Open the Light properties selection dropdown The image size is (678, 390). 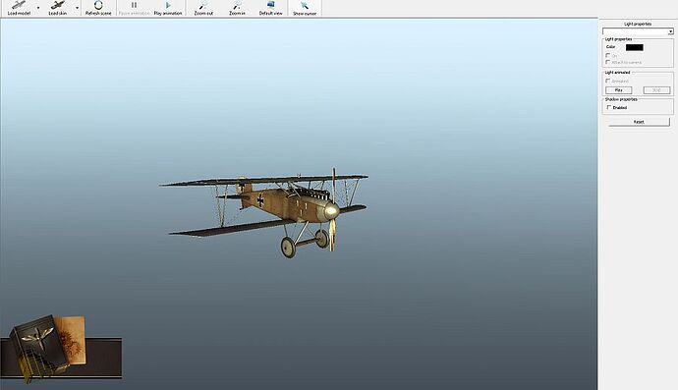click(x=638, y=31)
